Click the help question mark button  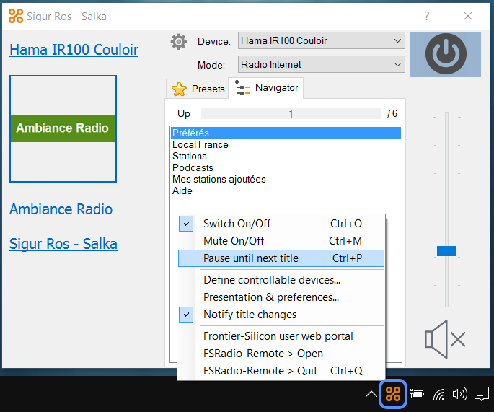pos(427,16)
